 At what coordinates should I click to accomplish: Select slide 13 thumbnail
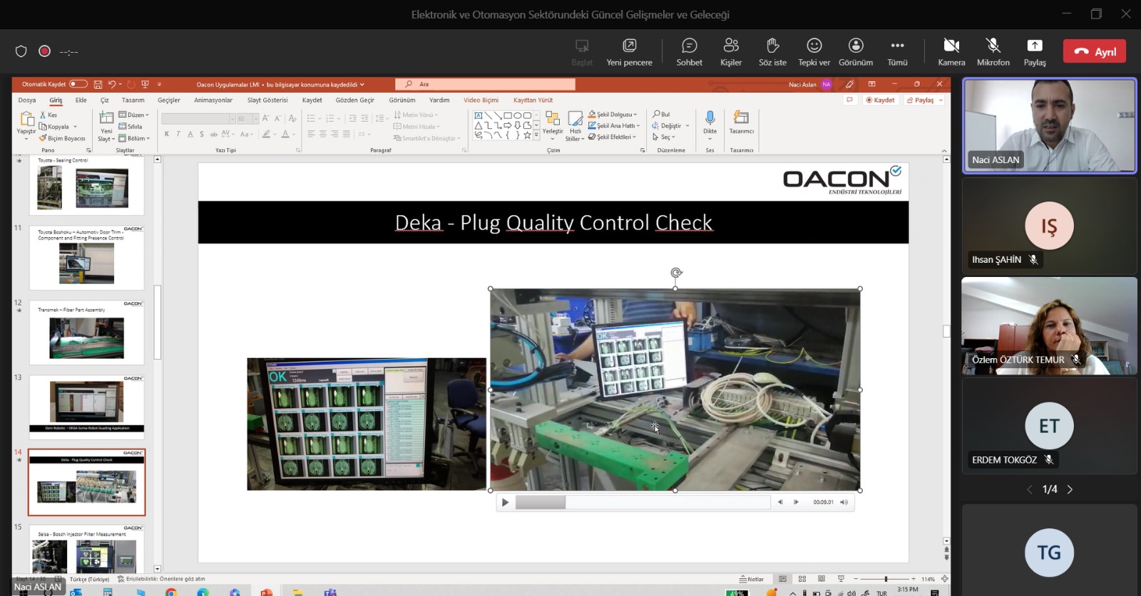(86, 407)
